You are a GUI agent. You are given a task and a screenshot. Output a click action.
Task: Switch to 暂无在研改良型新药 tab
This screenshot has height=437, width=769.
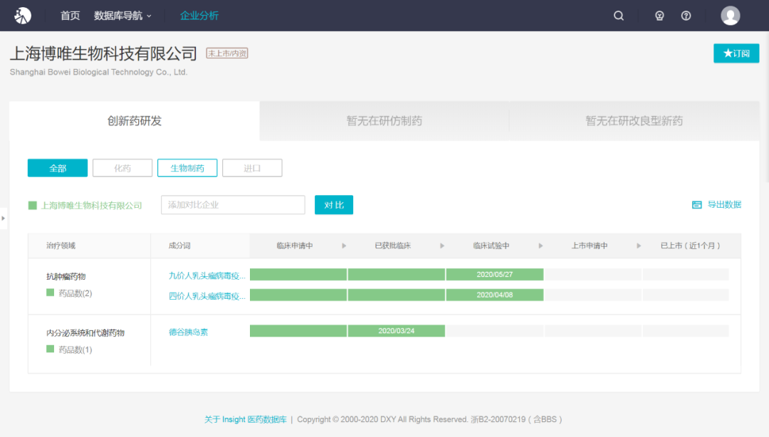[x=634, y=121]
